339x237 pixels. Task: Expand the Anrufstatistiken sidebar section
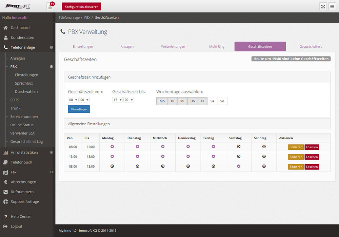pos(52,152)
